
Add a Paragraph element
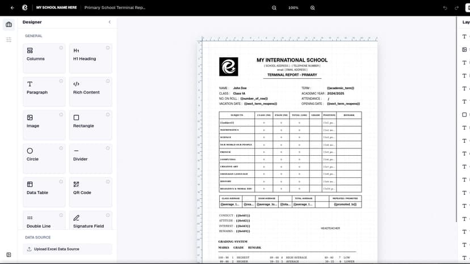pos(44,92)
